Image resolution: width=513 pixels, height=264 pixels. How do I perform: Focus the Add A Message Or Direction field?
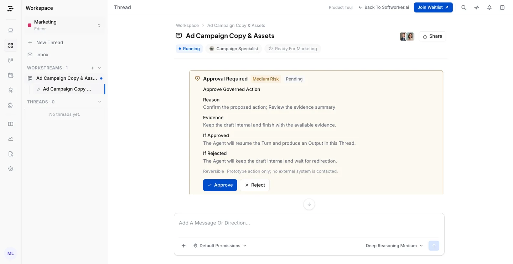click(x=309, y=223)
